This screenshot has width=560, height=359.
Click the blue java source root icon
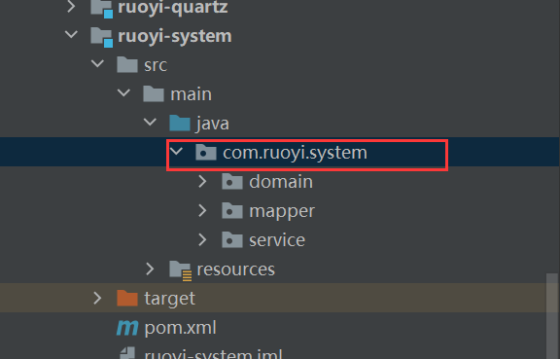[180, 123]
